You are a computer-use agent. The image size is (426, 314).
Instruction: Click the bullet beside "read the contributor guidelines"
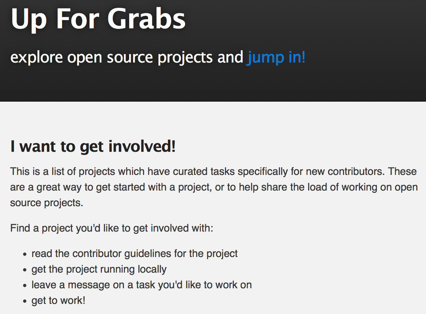click(x=25, y=254)
